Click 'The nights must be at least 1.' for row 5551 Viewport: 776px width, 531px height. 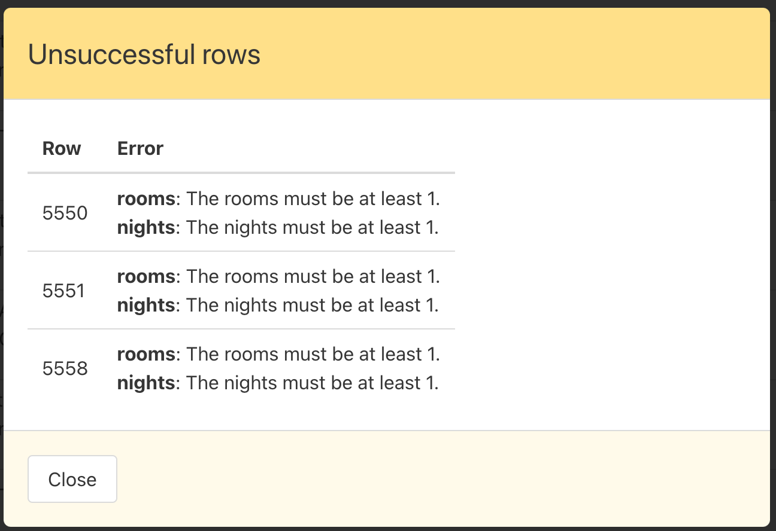click(x=313, y=305)
